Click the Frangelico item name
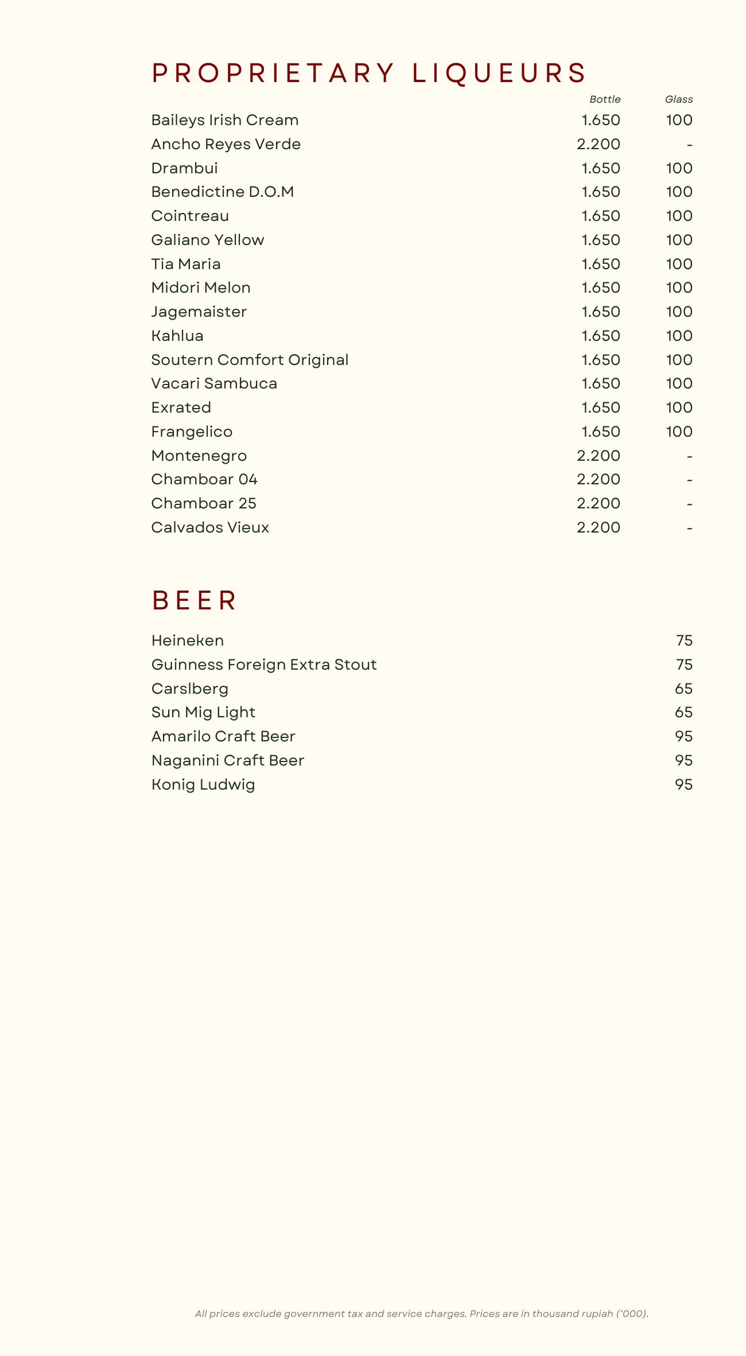746x1356 pixels. click(192, 432)
